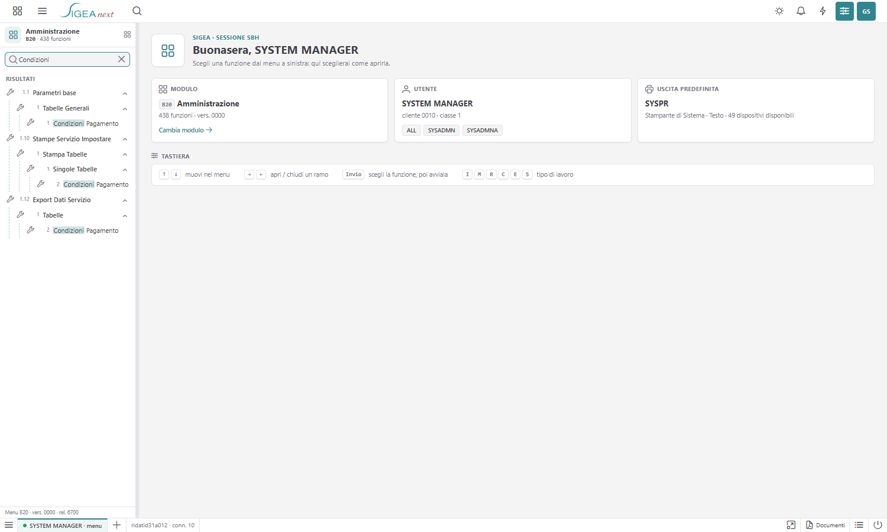Collapse the Export Dati Servizio branch
The image size is (887, 532).
(x=125, y=200)
